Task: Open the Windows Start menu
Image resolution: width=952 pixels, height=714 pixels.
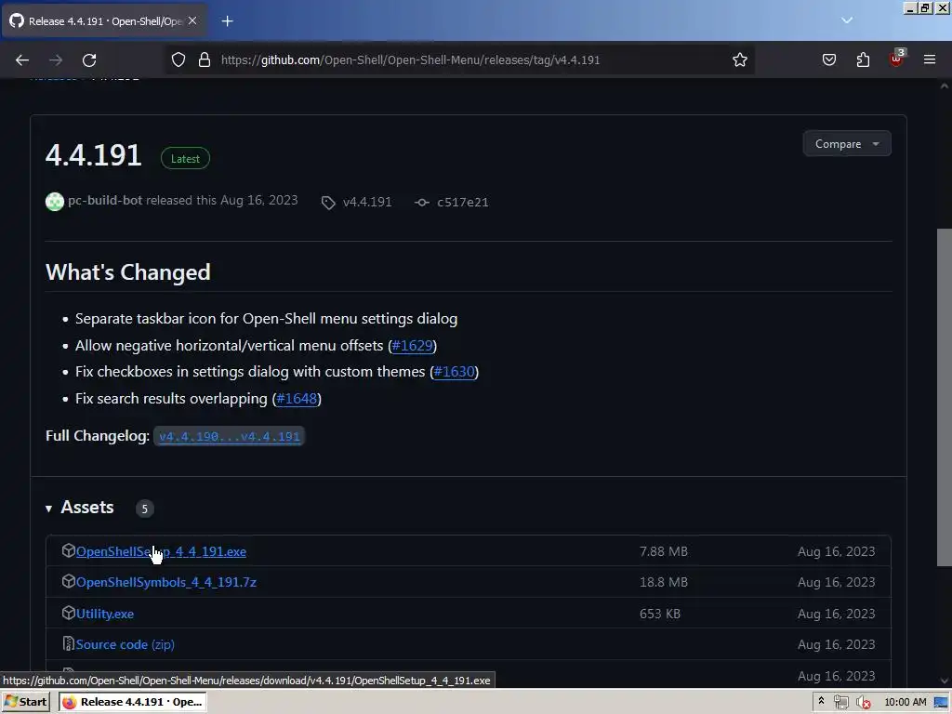Action: click(25, 702)
